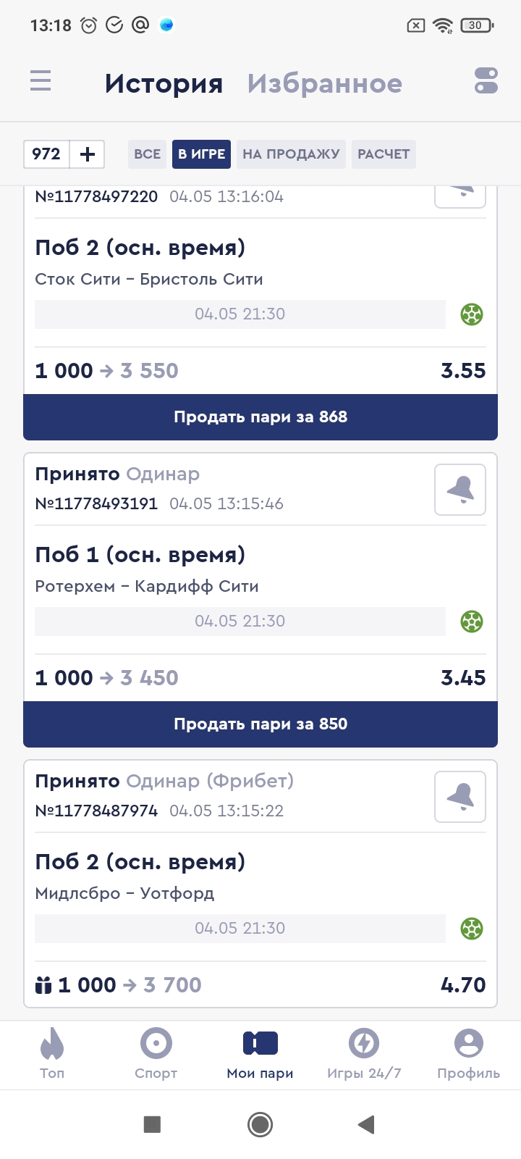
Task: Filter bets by НА ПРОДАЖУ
Action: (291, 154)
